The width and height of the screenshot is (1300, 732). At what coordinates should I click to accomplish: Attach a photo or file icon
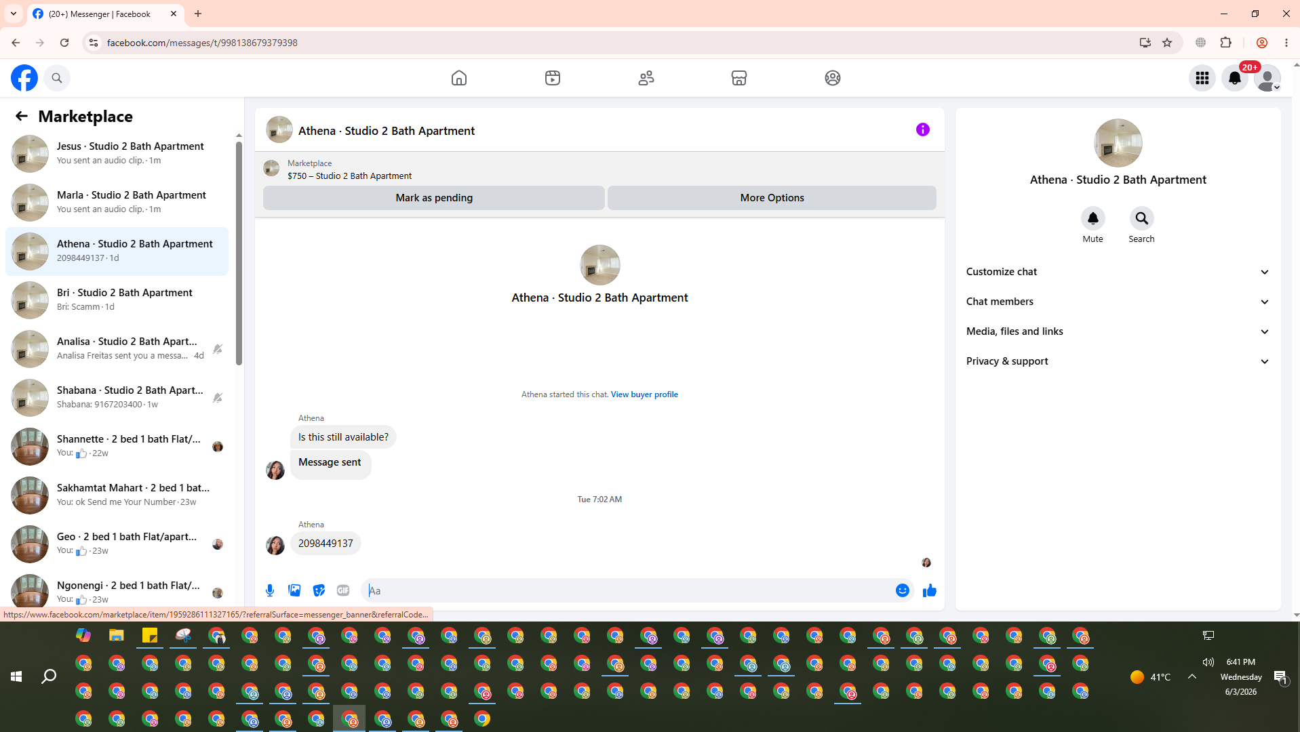294,590
